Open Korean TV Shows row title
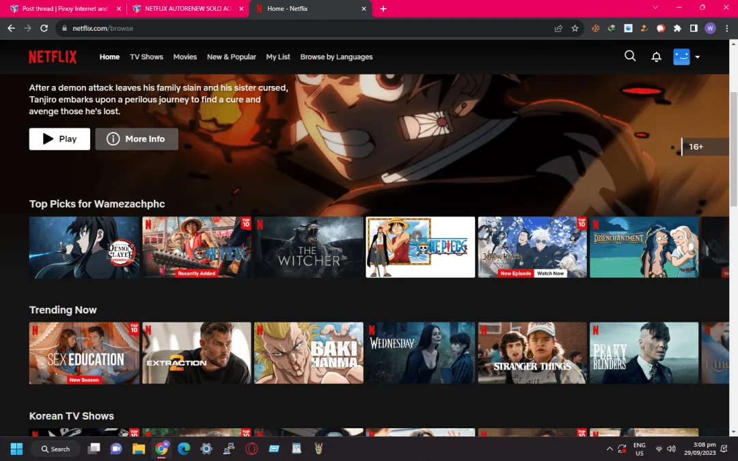Screen dimensions: 738x461 72,416
